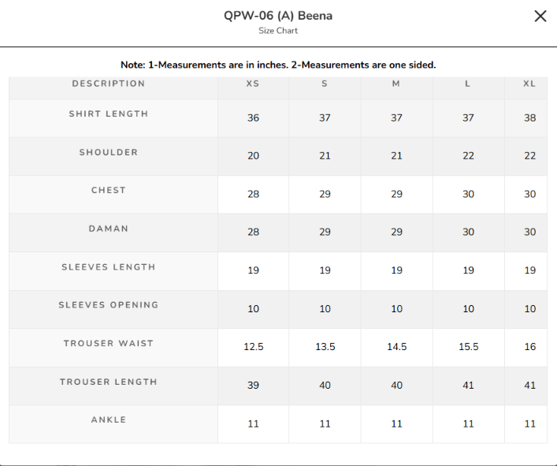Click the SHIRT LENGTH row label
Viewport: 557px width, 466px height.
tap(109, 114)
